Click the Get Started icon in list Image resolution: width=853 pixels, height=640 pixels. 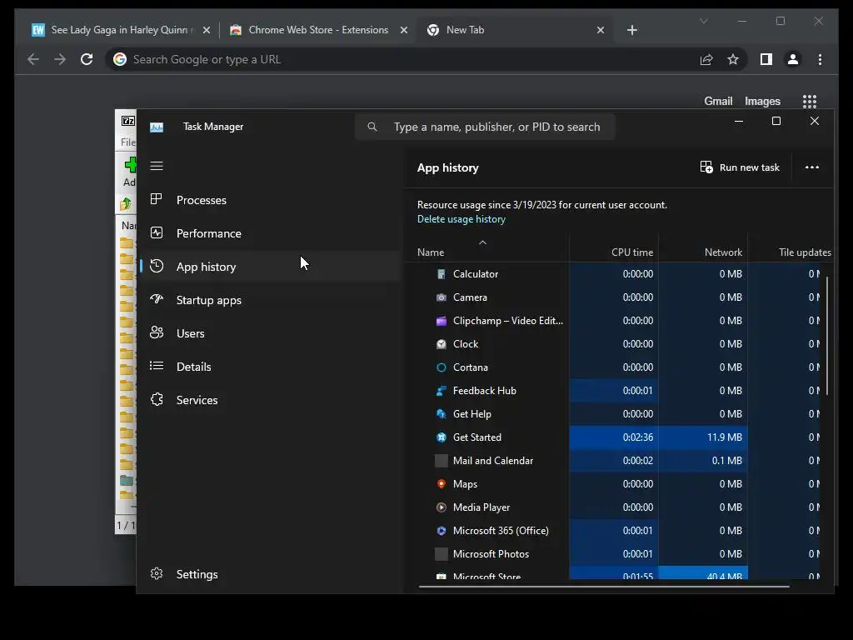441,437
